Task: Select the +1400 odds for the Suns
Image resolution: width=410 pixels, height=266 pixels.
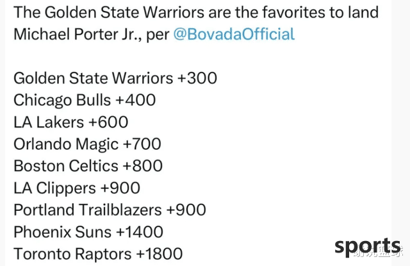Action: tap(140, 232)
